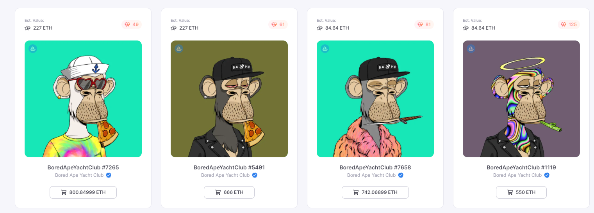Image resolution: width=594 pixels, height=213 pixels.
Task: Click OpenSea badge on BoredApe #7265 image
Action: coord(33,49)
